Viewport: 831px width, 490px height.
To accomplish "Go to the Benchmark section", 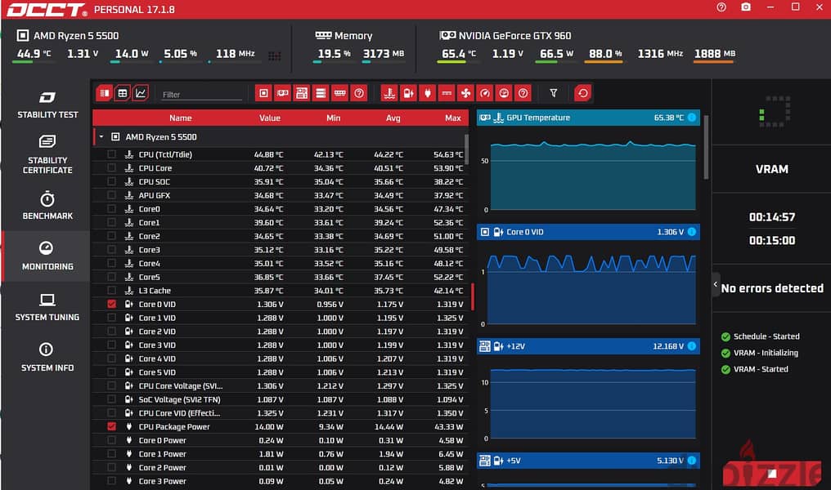I will (x=47, y=205).
